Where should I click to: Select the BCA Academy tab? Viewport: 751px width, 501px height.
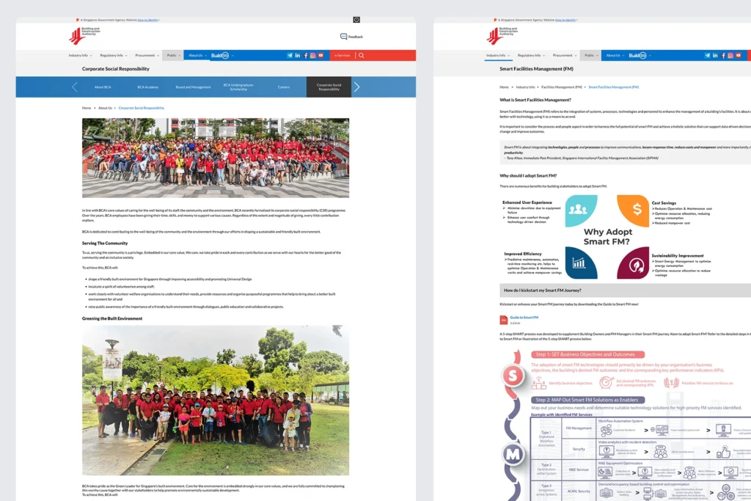[x=147, y=87]
